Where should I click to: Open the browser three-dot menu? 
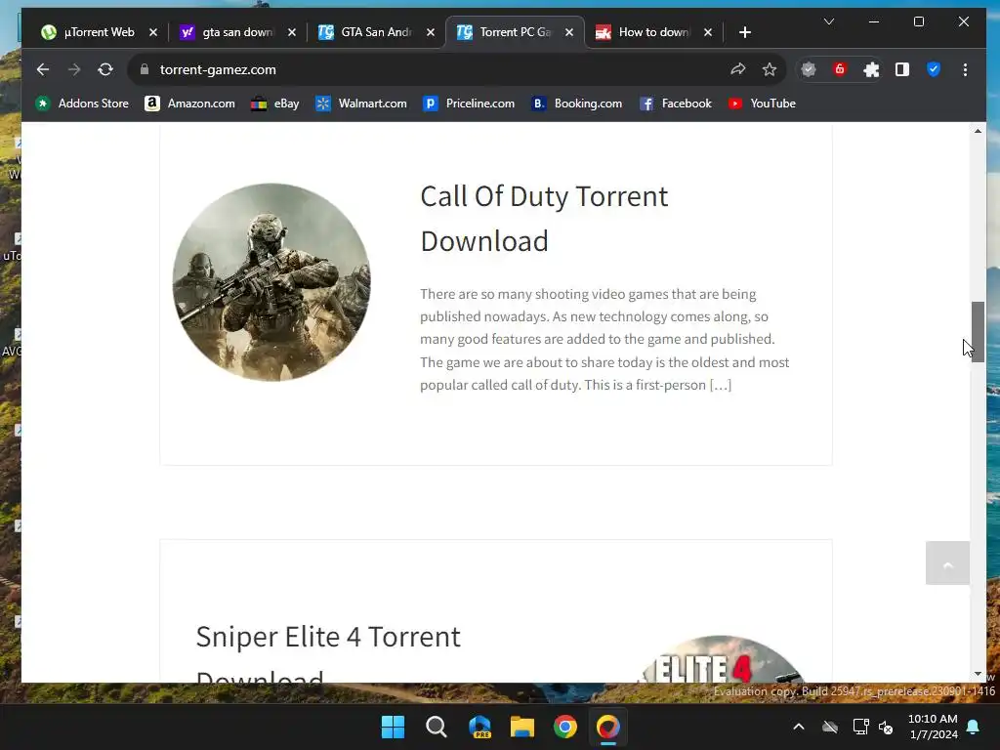click(x=965, y=69)
